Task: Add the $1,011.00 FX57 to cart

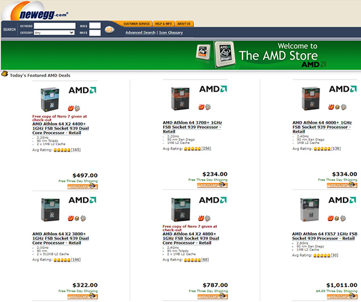Action: coord(342,296)
